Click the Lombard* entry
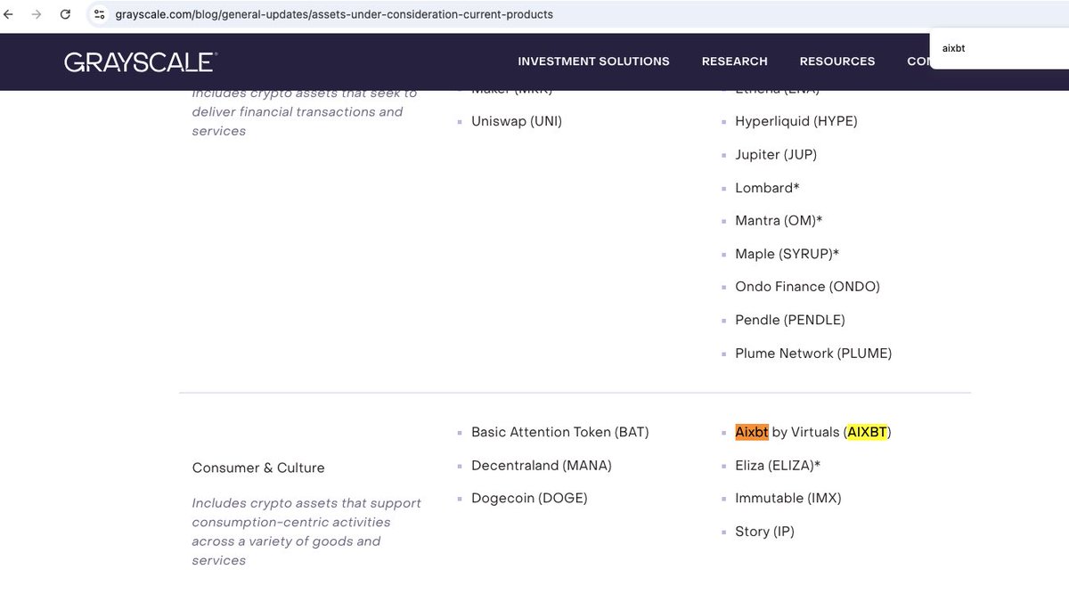Image resolution: width=1069 pixels, height=594 pixels. pyautogui.click(x=767, y=188)
